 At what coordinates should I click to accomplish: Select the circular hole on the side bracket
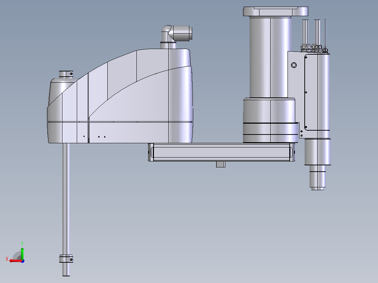pos(293,65)
